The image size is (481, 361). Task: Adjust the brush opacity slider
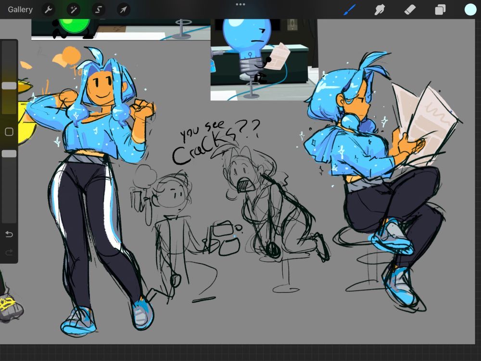(9, 154)
